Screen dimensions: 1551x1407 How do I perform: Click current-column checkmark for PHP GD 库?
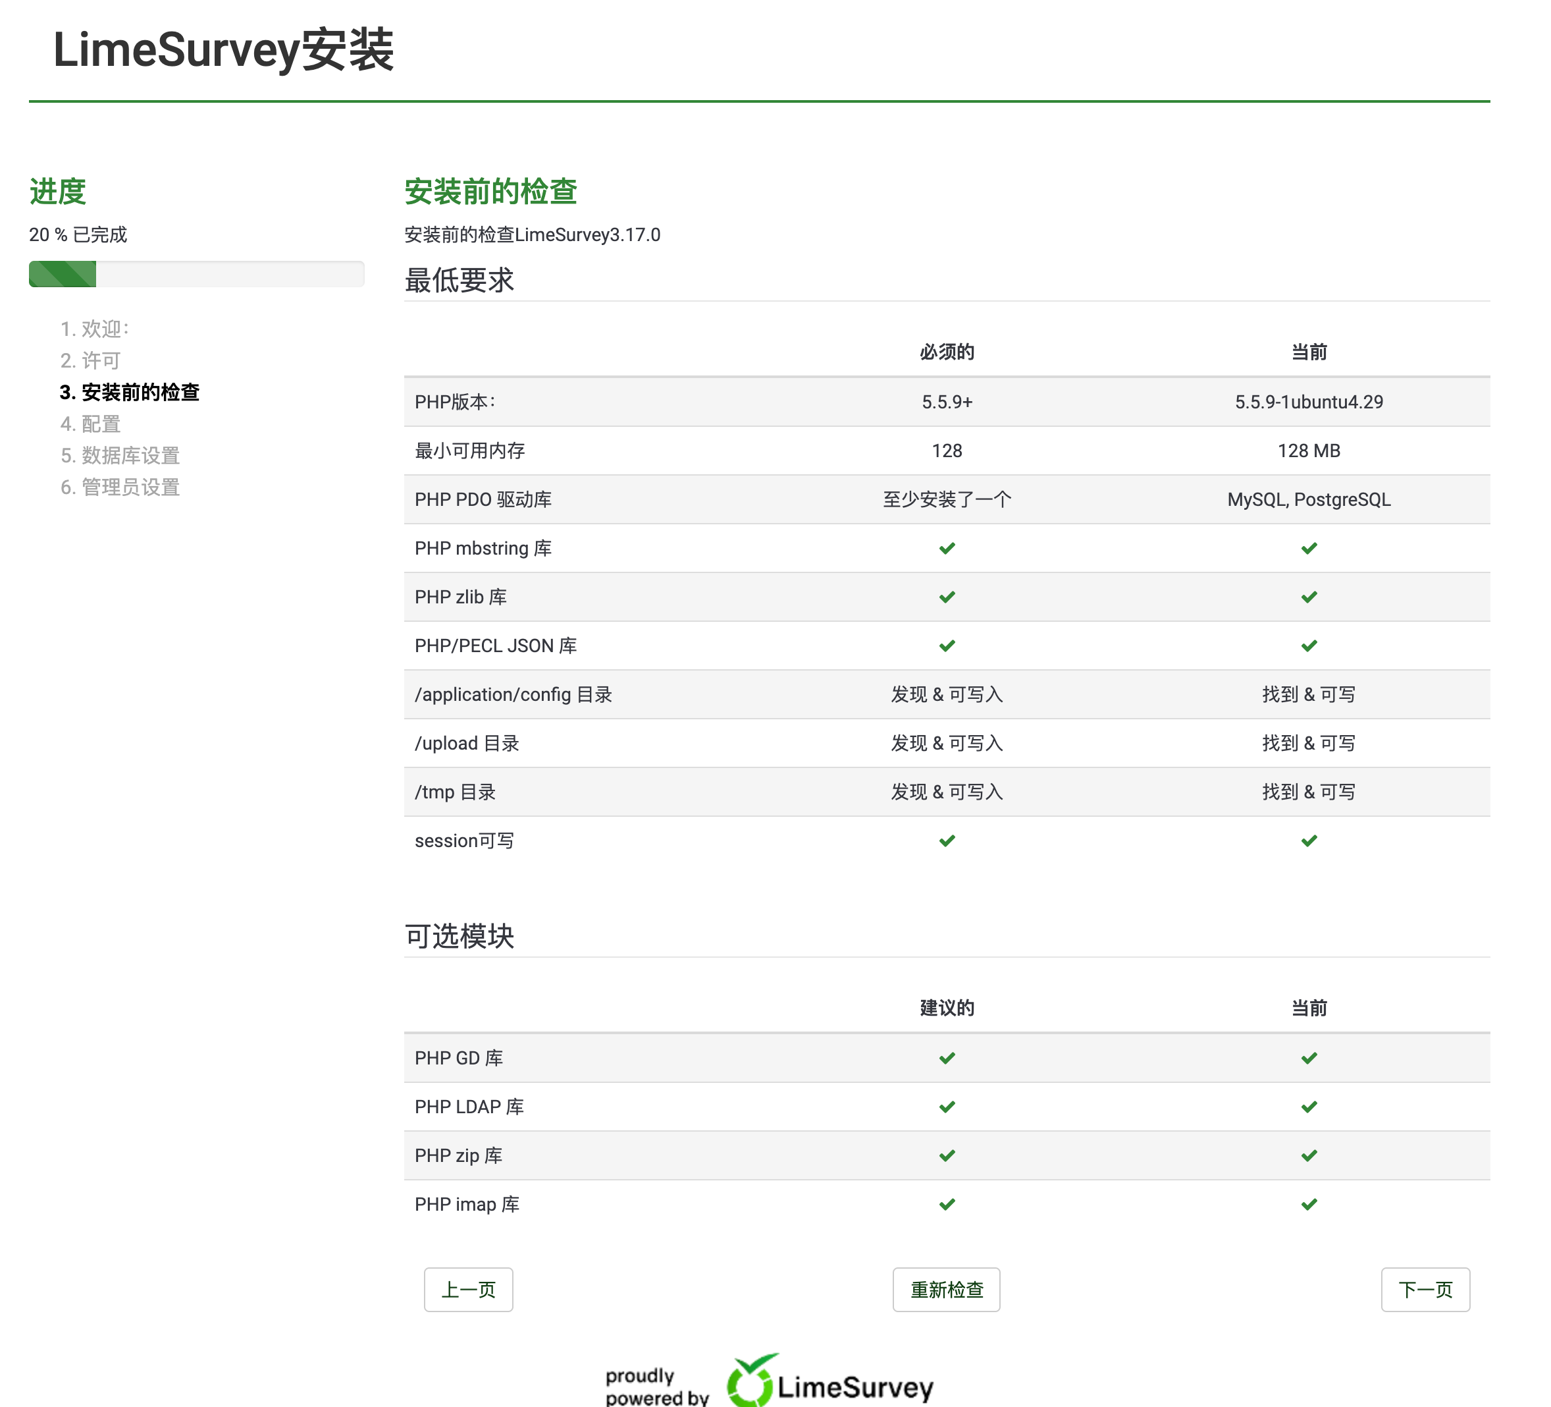coord(1309,1058)
